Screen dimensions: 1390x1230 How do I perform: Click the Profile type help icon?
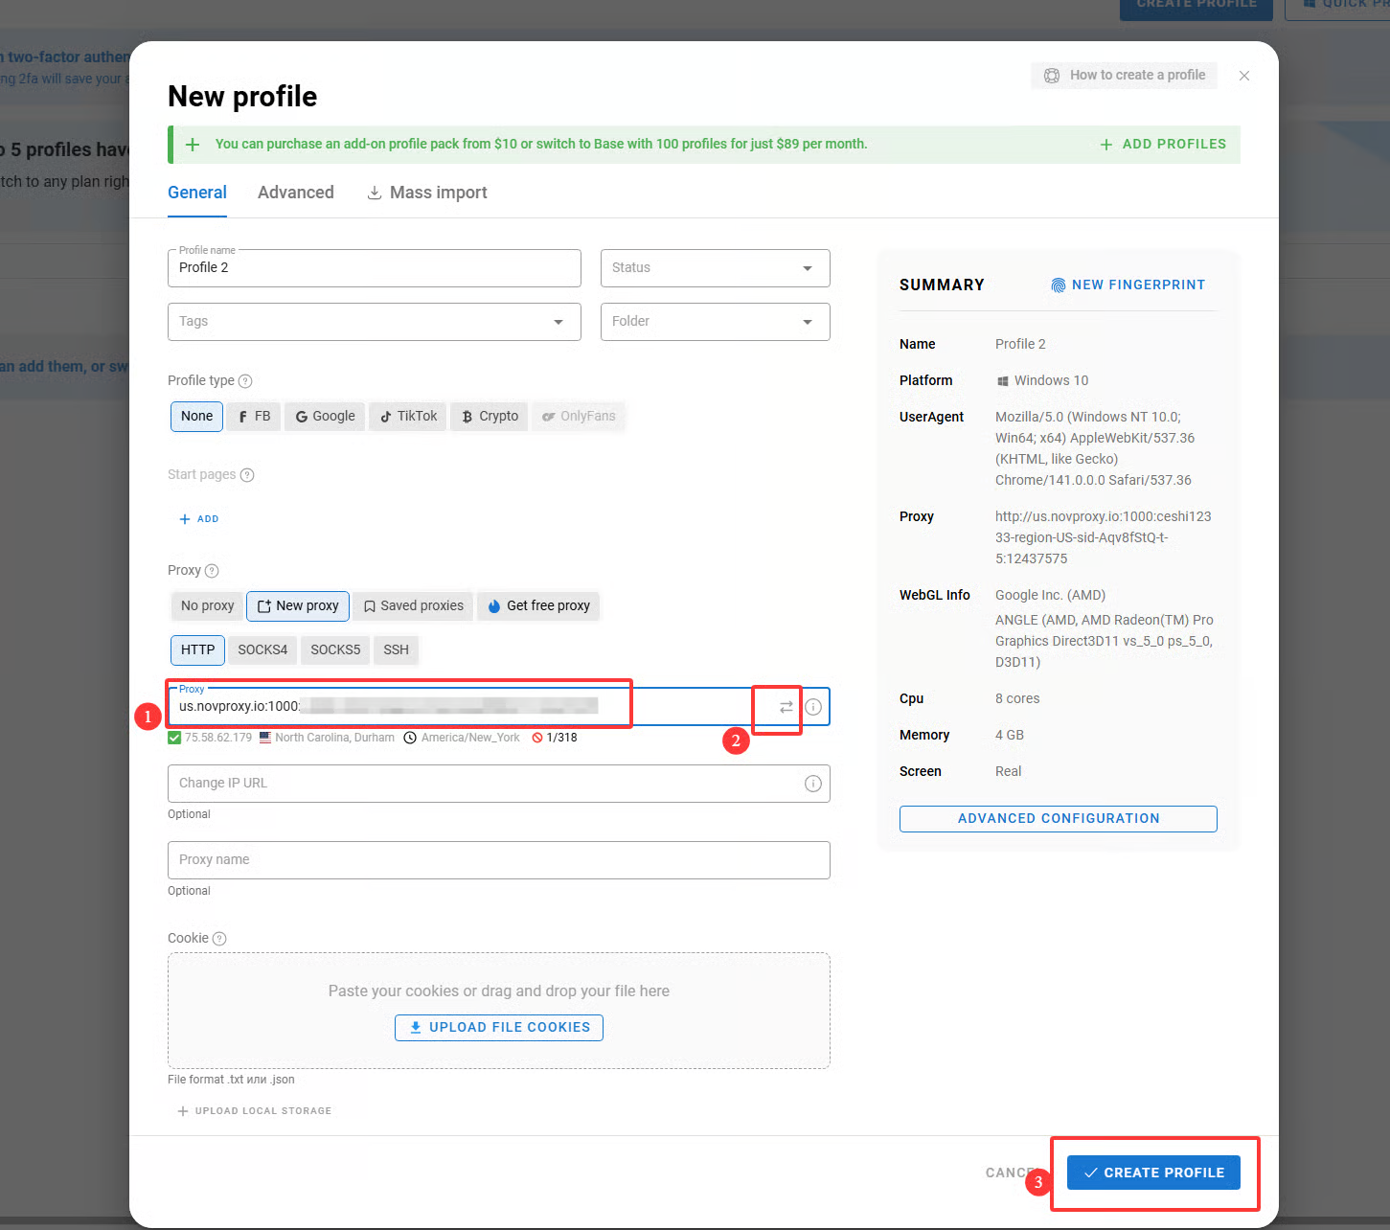coord(245,381)
